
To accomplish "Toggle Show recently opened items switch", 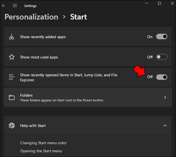I will [161, 77].
